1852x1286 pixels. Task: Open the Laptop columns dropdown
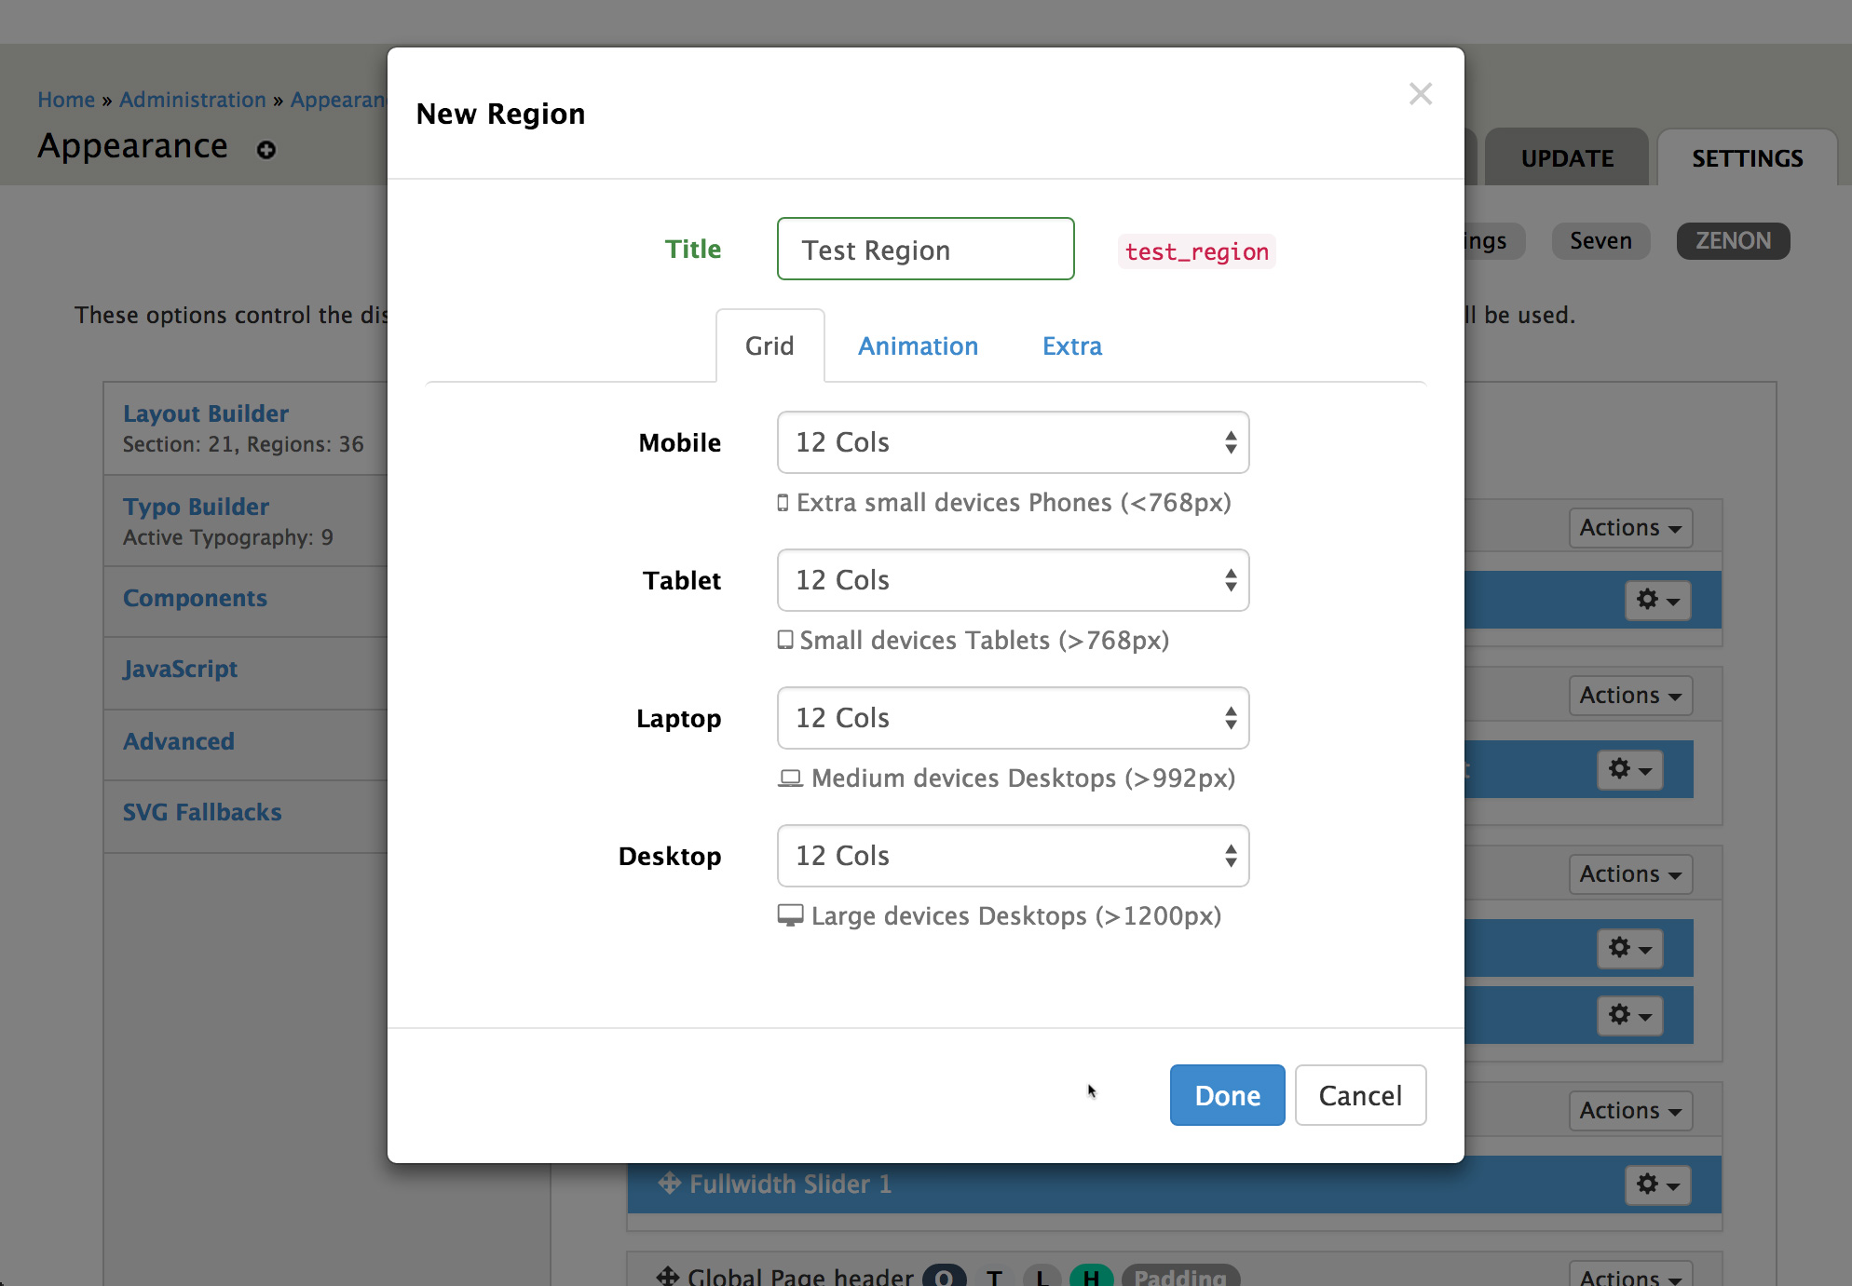(1013, 718)
